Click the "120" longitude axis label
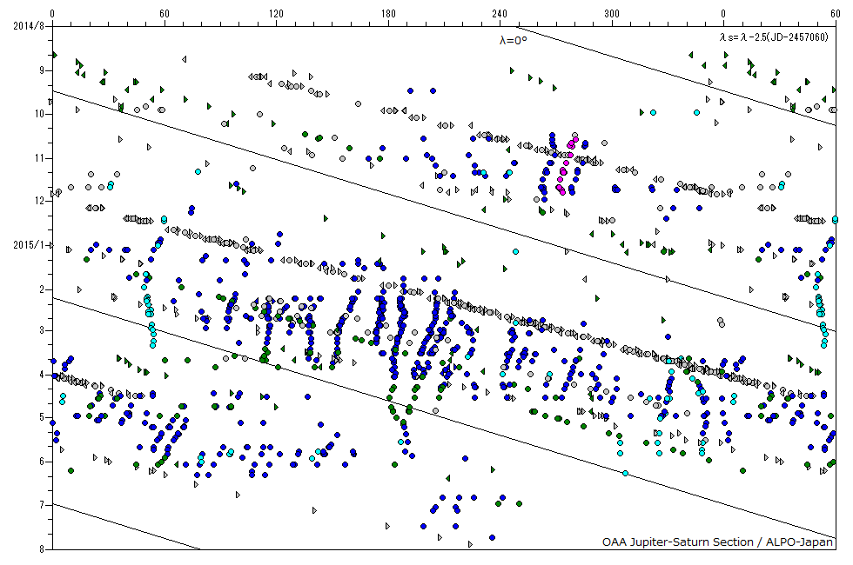This screenshot has height=565, width=853. click(x=277, y=14)
